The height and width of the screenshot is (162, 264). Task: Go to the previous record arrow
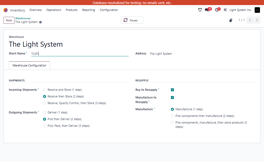(250, 20)
